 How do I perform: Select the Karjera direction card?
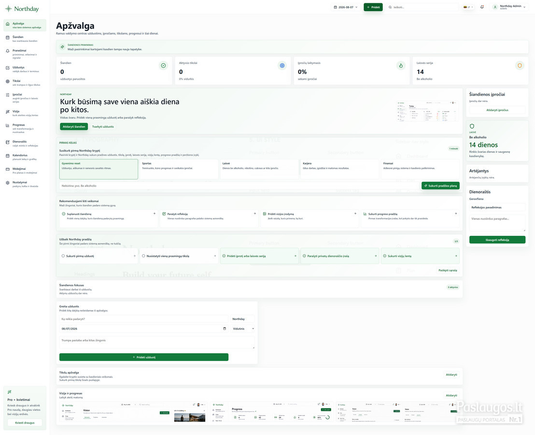(340, 169)
